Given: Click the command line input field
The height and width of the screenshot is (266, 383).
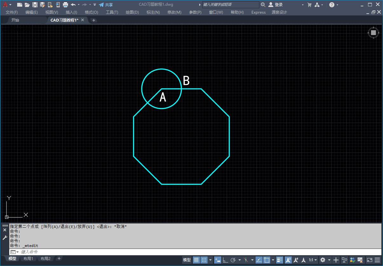Looking at the screenshot, I should 191,252.
